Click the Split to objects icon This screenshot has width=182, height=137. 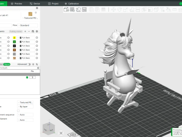(x=91, y=10)
